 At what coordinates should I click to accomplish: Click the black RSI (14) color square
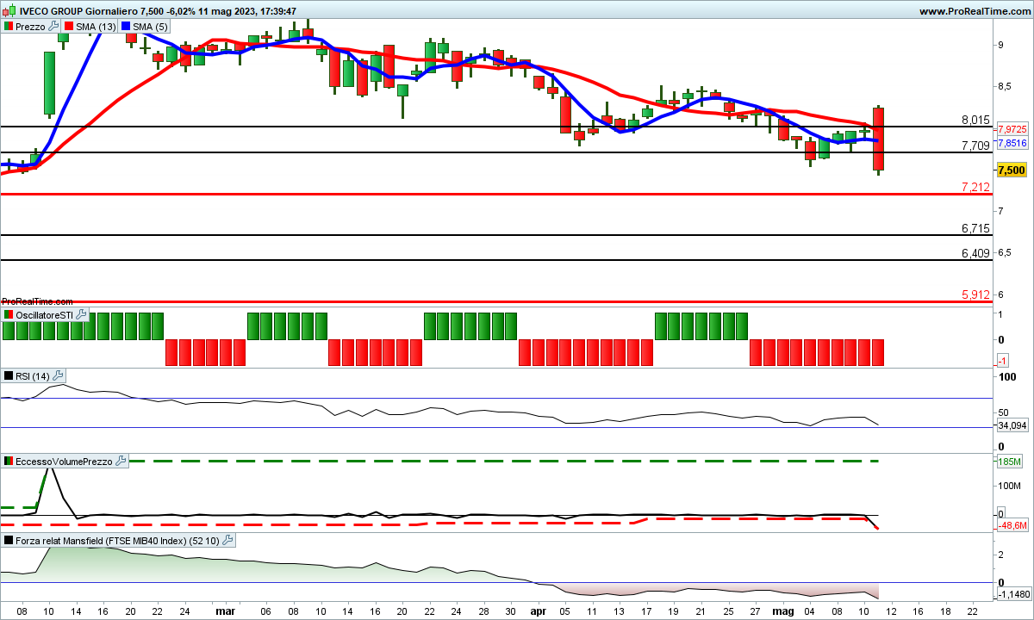(9, 375)
